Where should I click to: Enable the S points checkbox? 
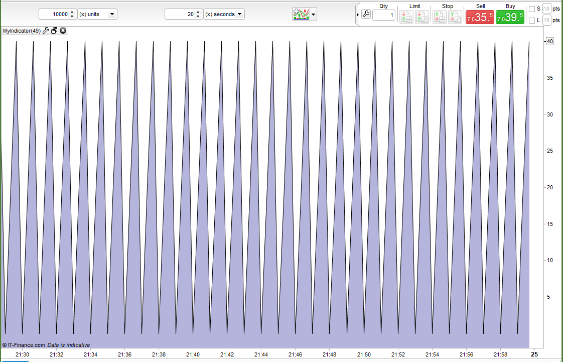coord(532,9)
